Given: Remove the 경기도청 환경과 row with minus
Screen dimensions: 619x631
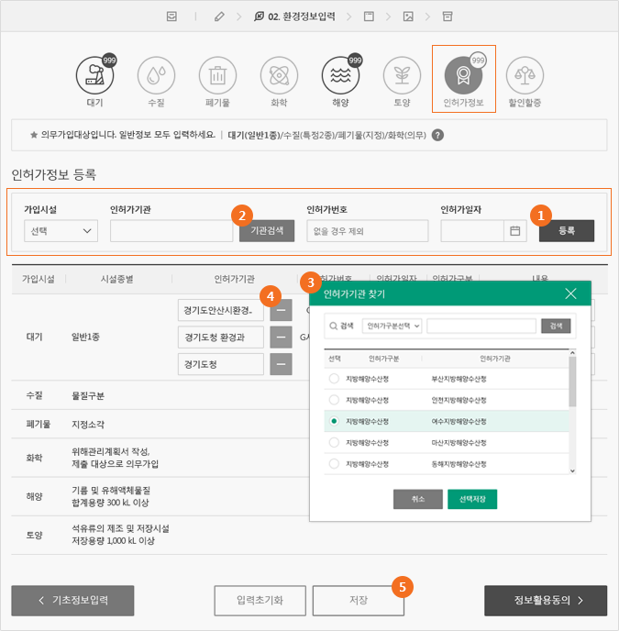Looking at the screenshot, I should point(281,338).
